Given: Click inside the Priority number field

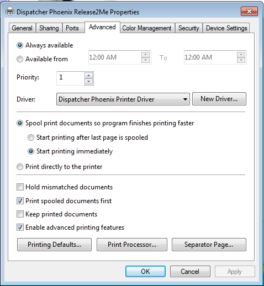Looking at the screenshot, I should [x=71, y=78].
